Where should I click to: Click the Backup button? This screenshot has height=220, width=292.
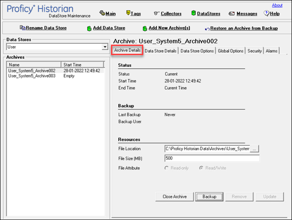209,197
